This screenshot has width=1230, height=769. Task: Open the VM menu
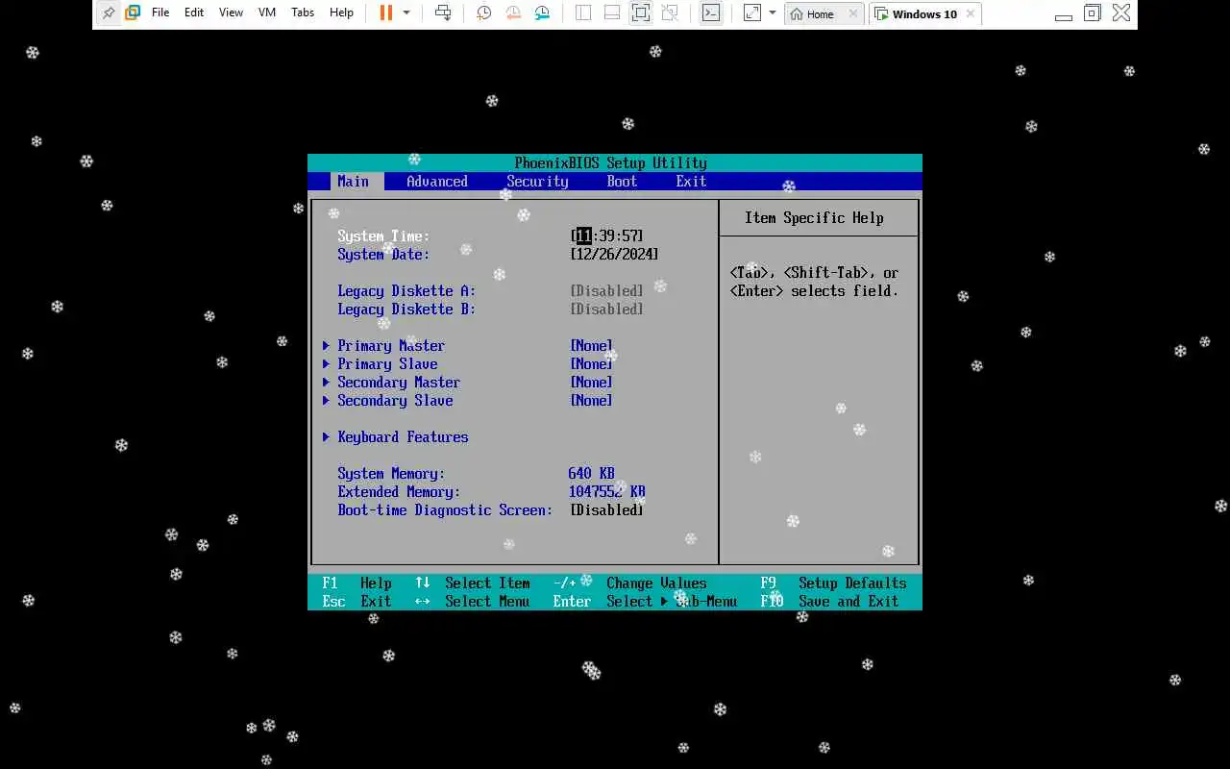click(267, 12)
